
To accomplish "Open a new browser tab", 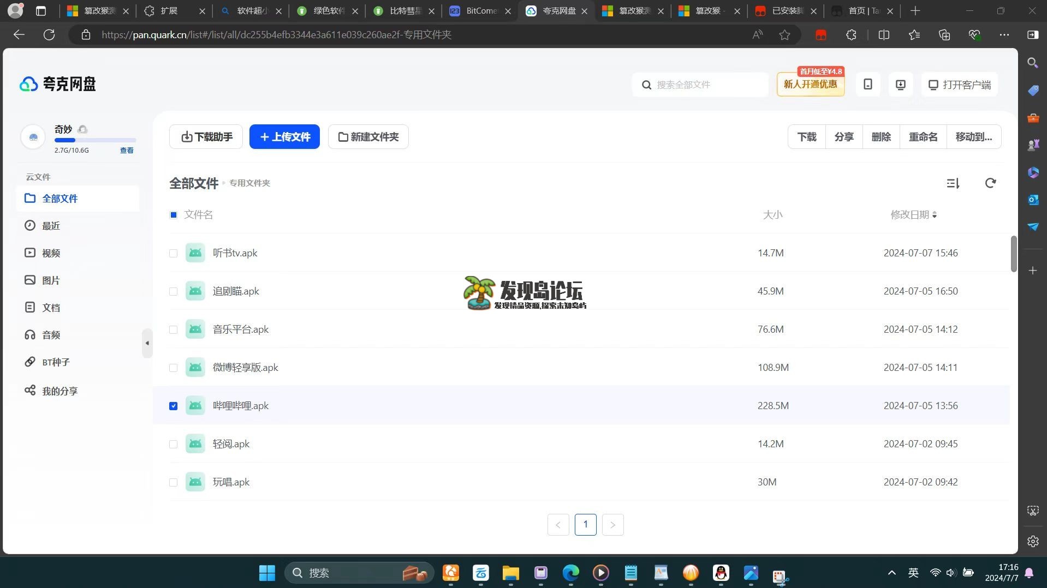I will (x=915, y=11).
